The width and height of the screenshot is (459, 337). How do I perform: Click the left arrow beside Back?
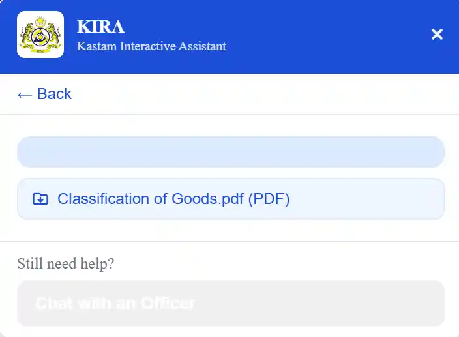(25, 95)
